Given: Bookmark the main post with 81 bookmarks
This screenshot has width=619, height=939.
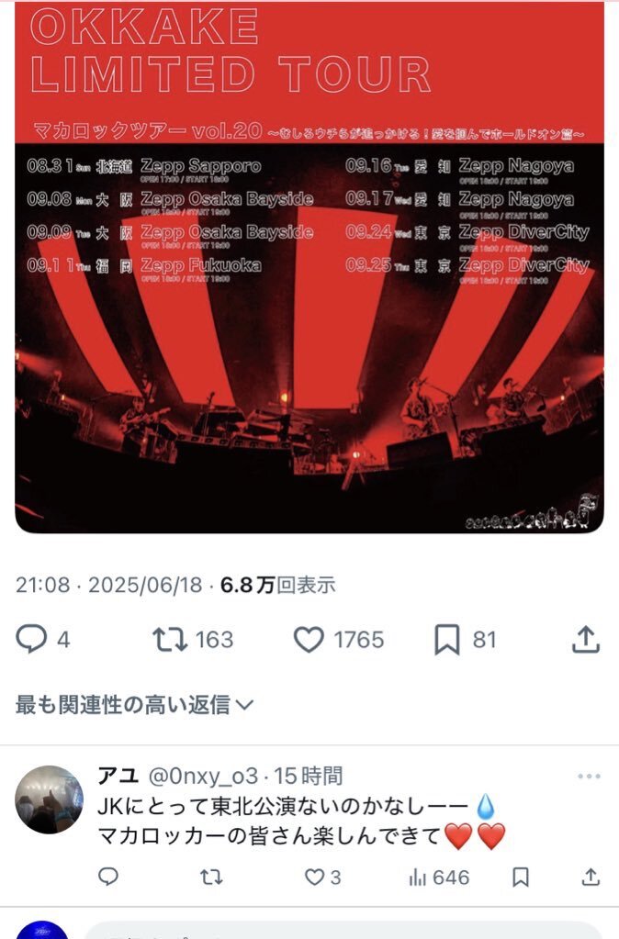Looking at the screenshot, I should tap(446, 640).
